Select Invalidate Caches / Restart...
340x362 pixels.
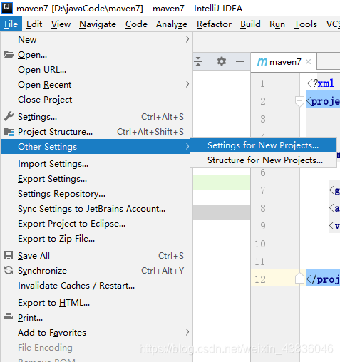point(96,286)
